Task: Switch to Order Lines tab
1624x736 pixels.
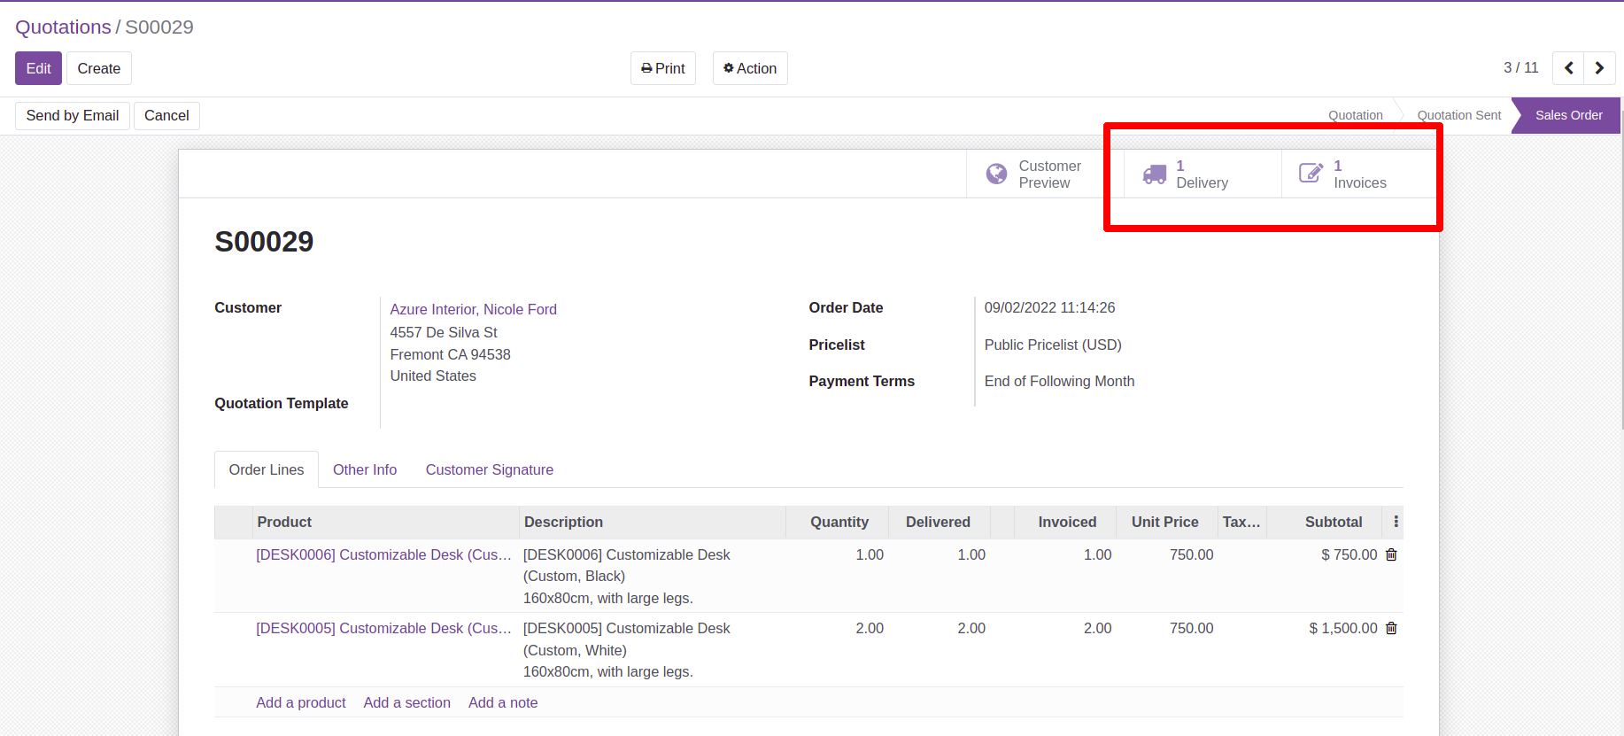Action: point(267,469)
